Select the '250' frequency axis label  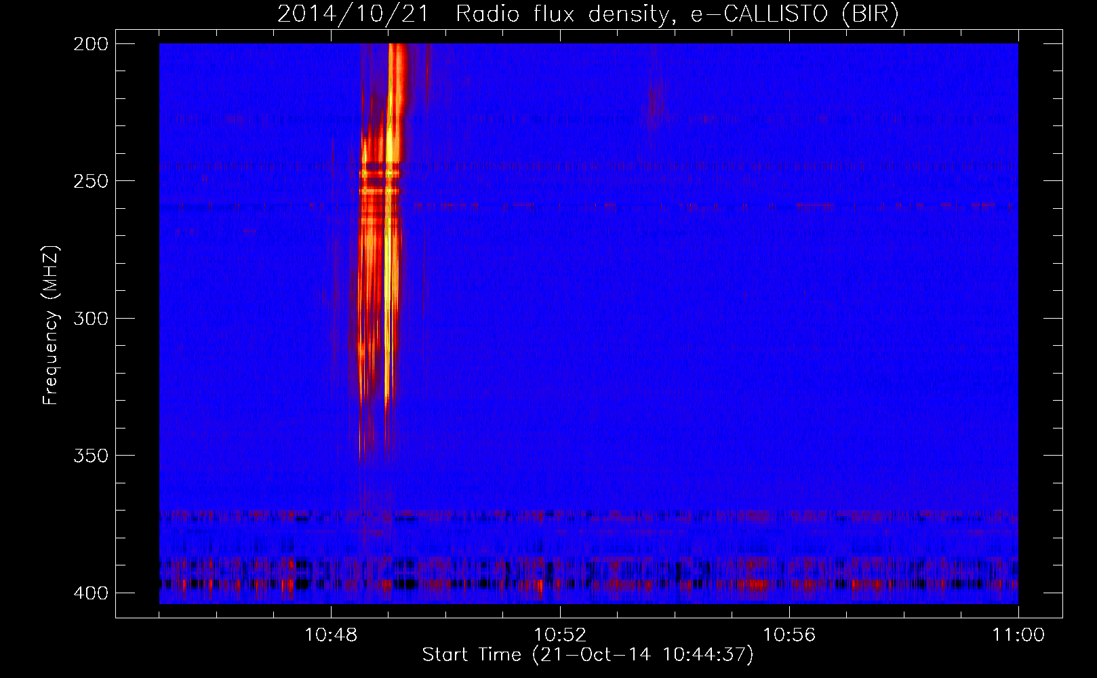tap(90, 181)
